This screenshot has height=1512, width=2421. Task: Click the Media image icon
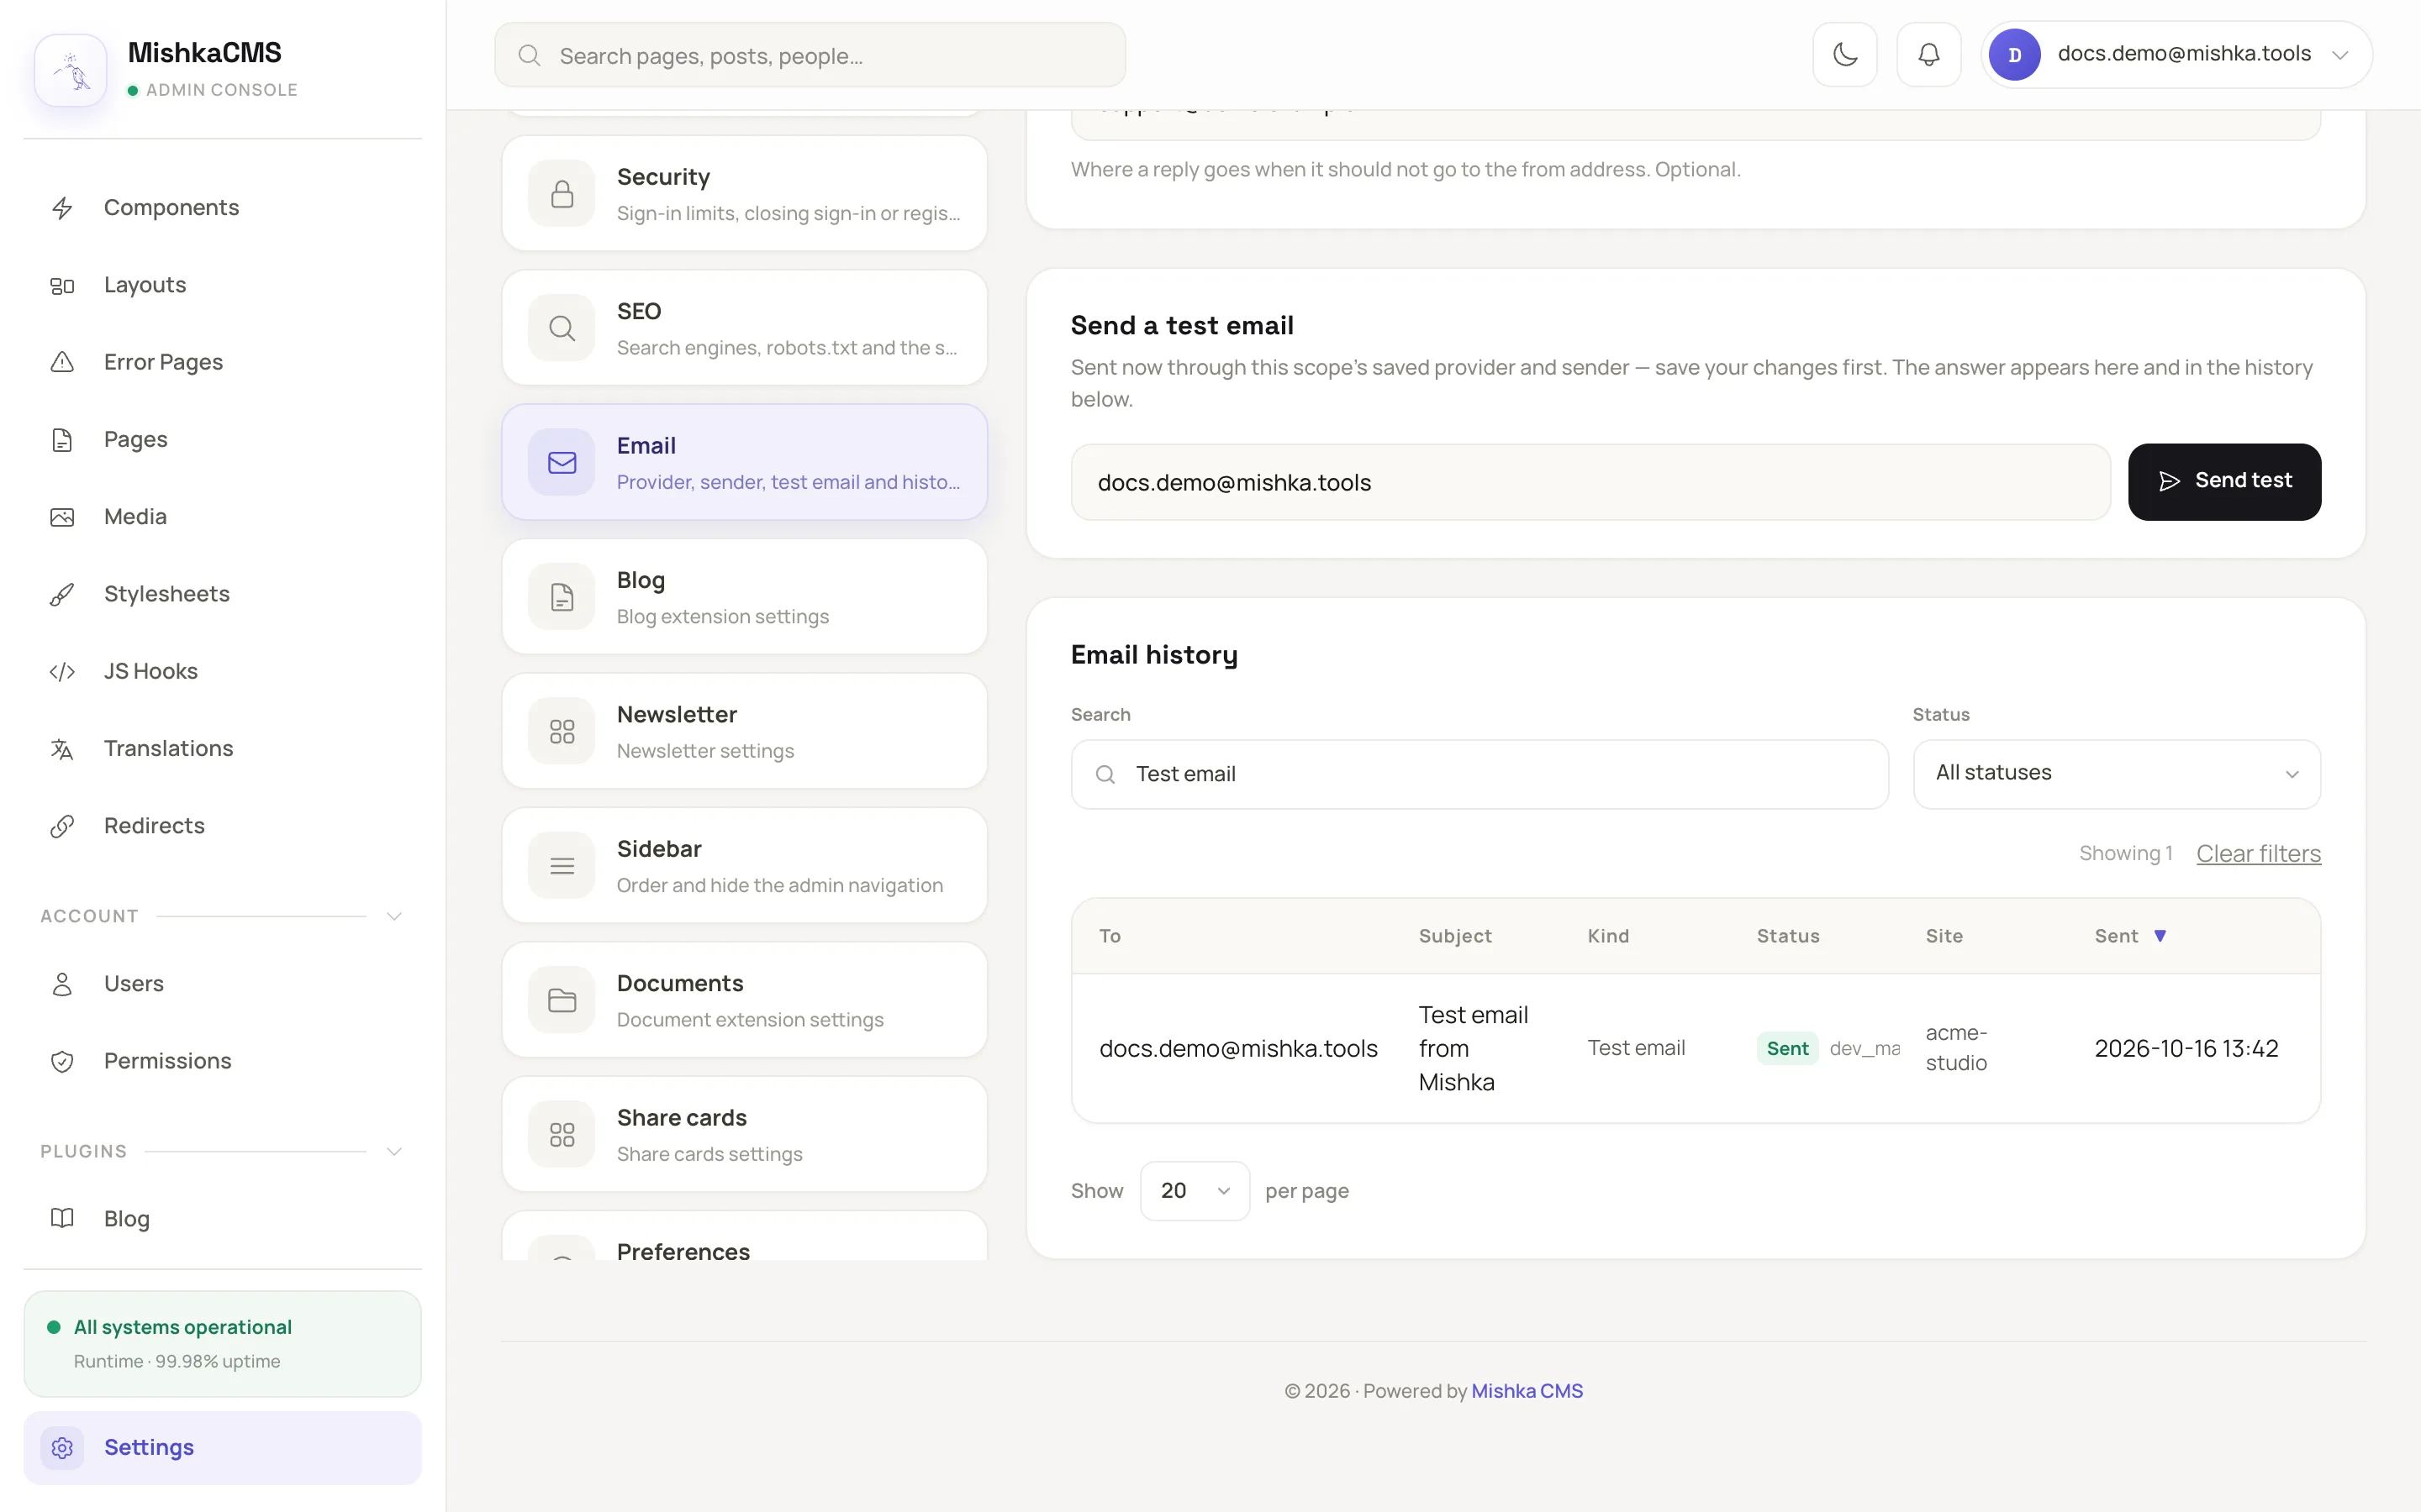click(62, 517)
